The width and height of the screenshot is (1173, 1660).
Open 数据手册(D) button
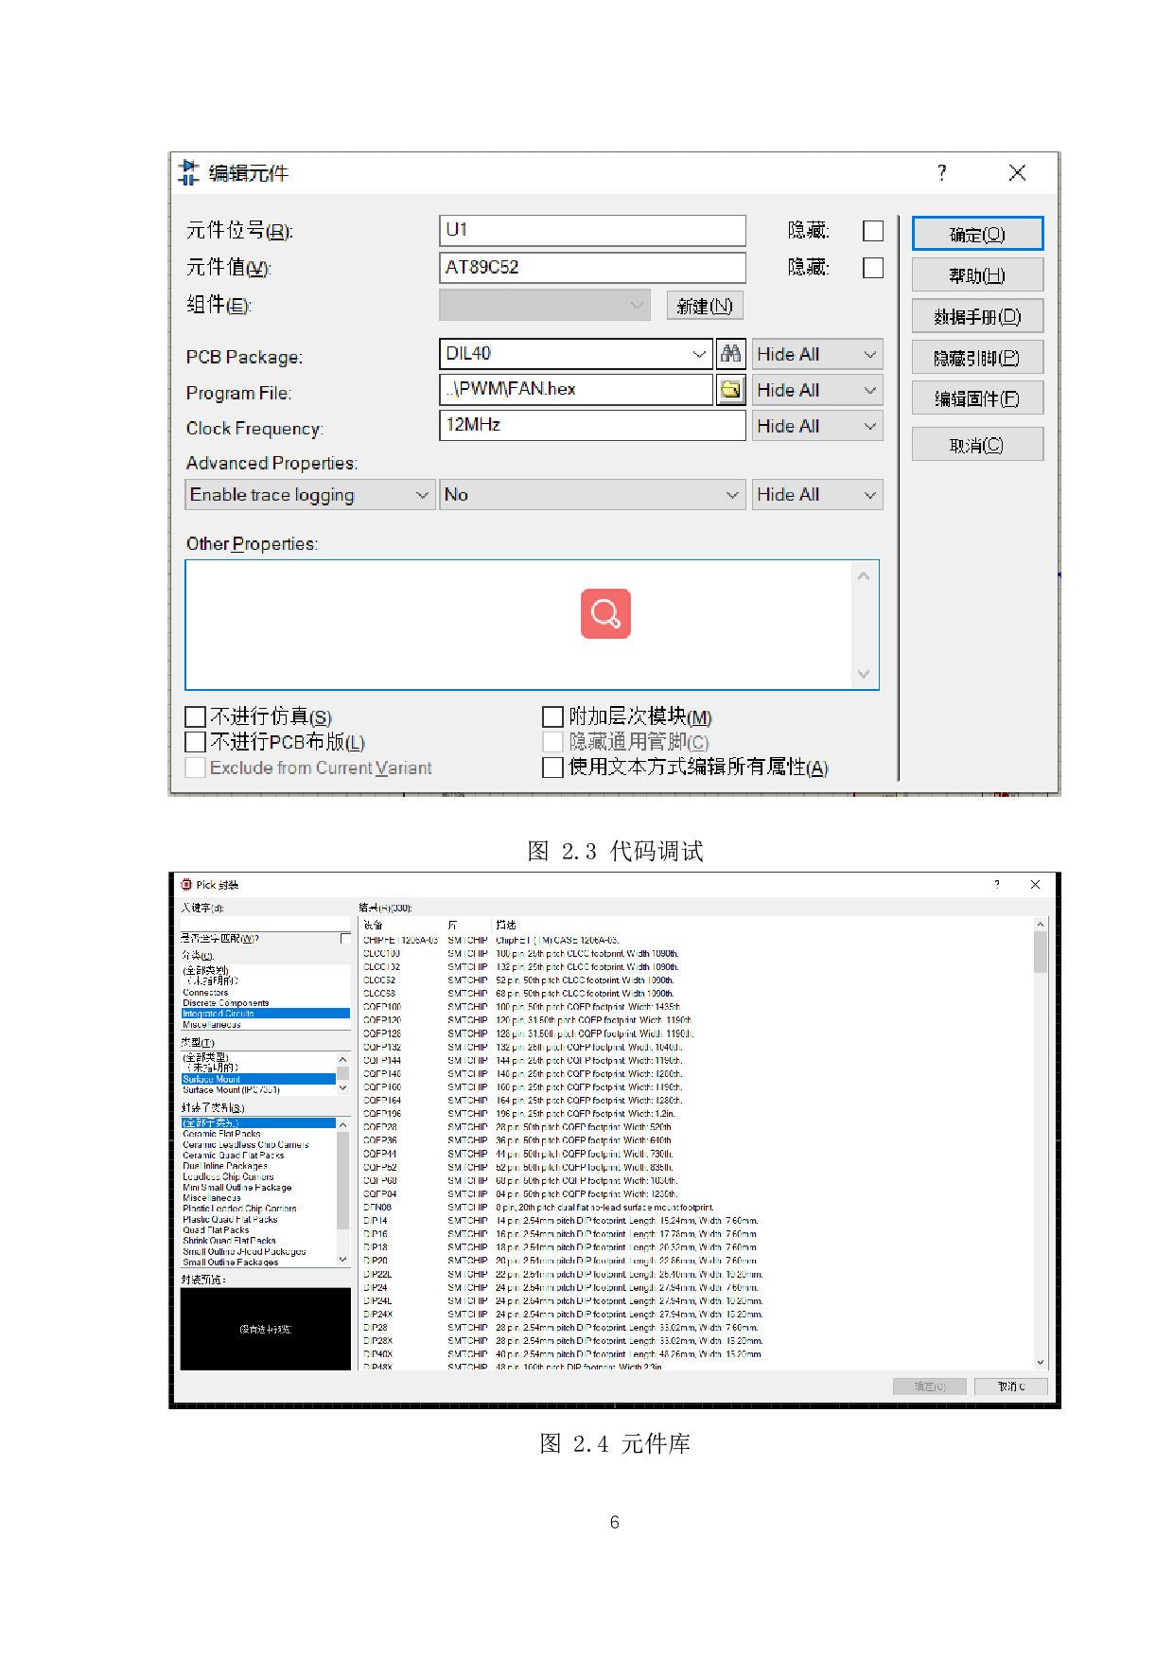pyautogui.click(x=977, y=316)
